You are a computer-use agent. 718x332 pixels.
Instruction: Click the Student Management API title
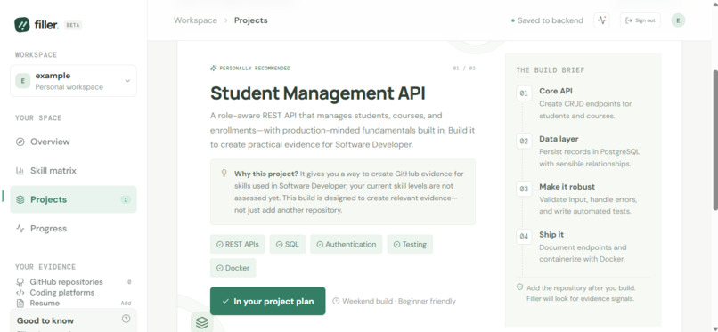click(318, 93)
